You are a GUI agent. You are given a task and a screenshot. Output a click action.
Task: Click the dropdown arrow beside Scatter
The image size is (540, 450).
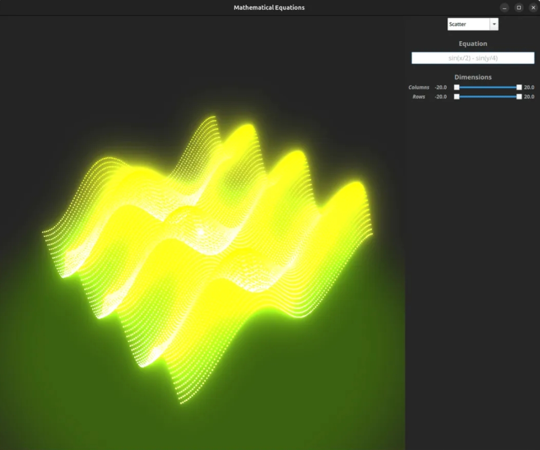494,24
